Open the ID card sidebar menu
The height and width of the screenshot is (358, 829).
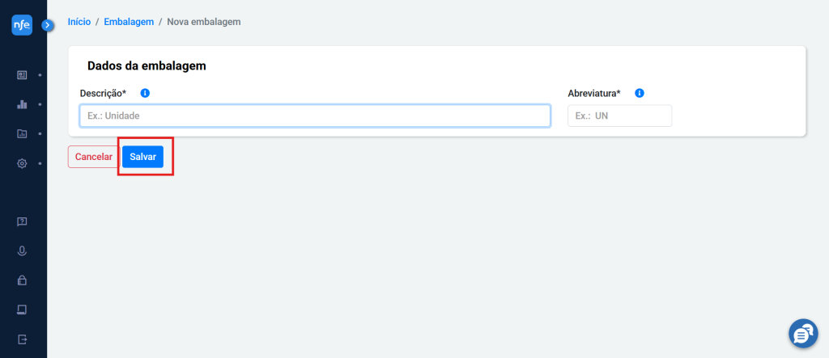click(22, 75)
